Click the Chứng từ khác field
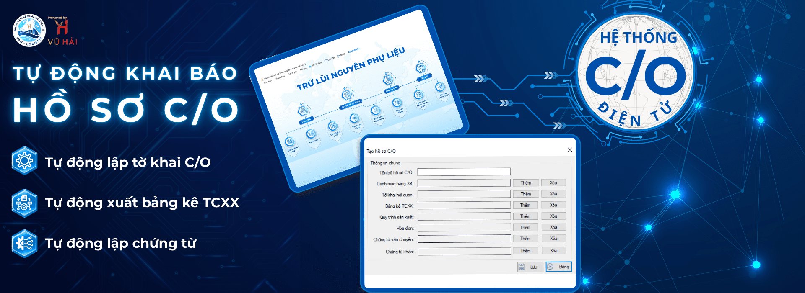 pos(464,251)
